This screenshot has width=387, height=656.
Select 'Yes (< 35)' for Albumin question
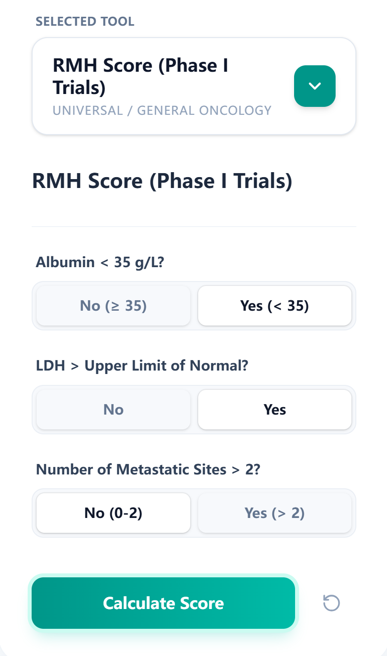pyautogui.click(x=275, y=306)
